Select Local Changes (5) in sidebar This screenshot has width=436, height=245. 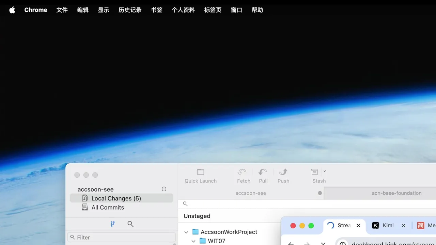[x=122, y=198]
